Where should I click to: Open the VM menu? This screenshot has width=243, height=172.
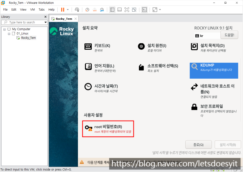click(32, 10)
